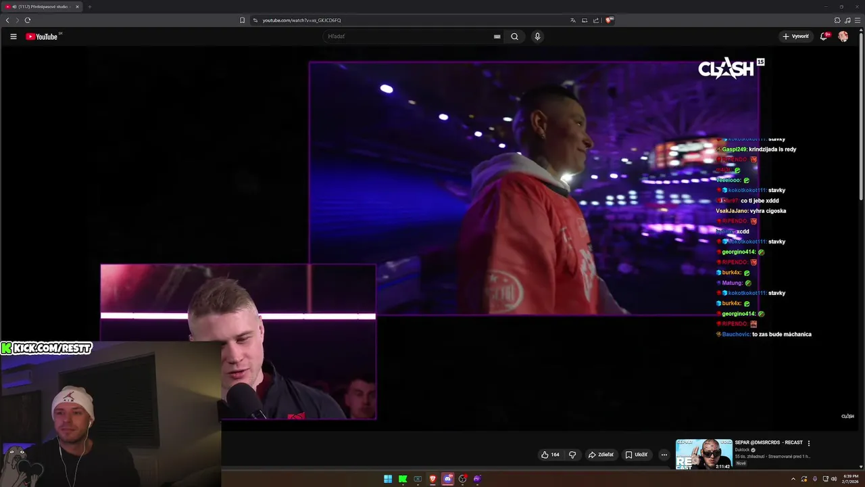Open the volume speaker tray icon
The image size is (865, 487).
tap(834, 479)
